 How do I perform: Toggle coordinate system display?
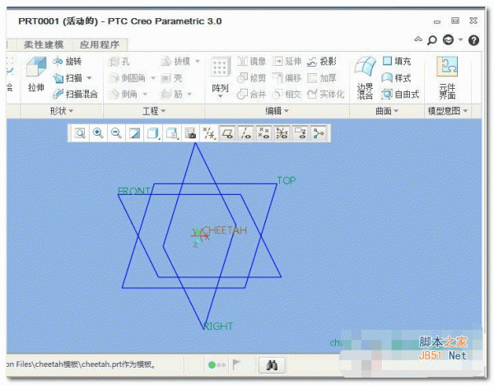[282, 133]
